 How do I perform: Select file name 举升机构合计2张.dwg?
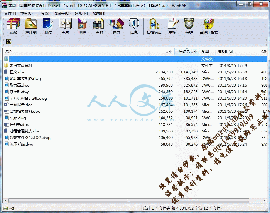point(28,98)
